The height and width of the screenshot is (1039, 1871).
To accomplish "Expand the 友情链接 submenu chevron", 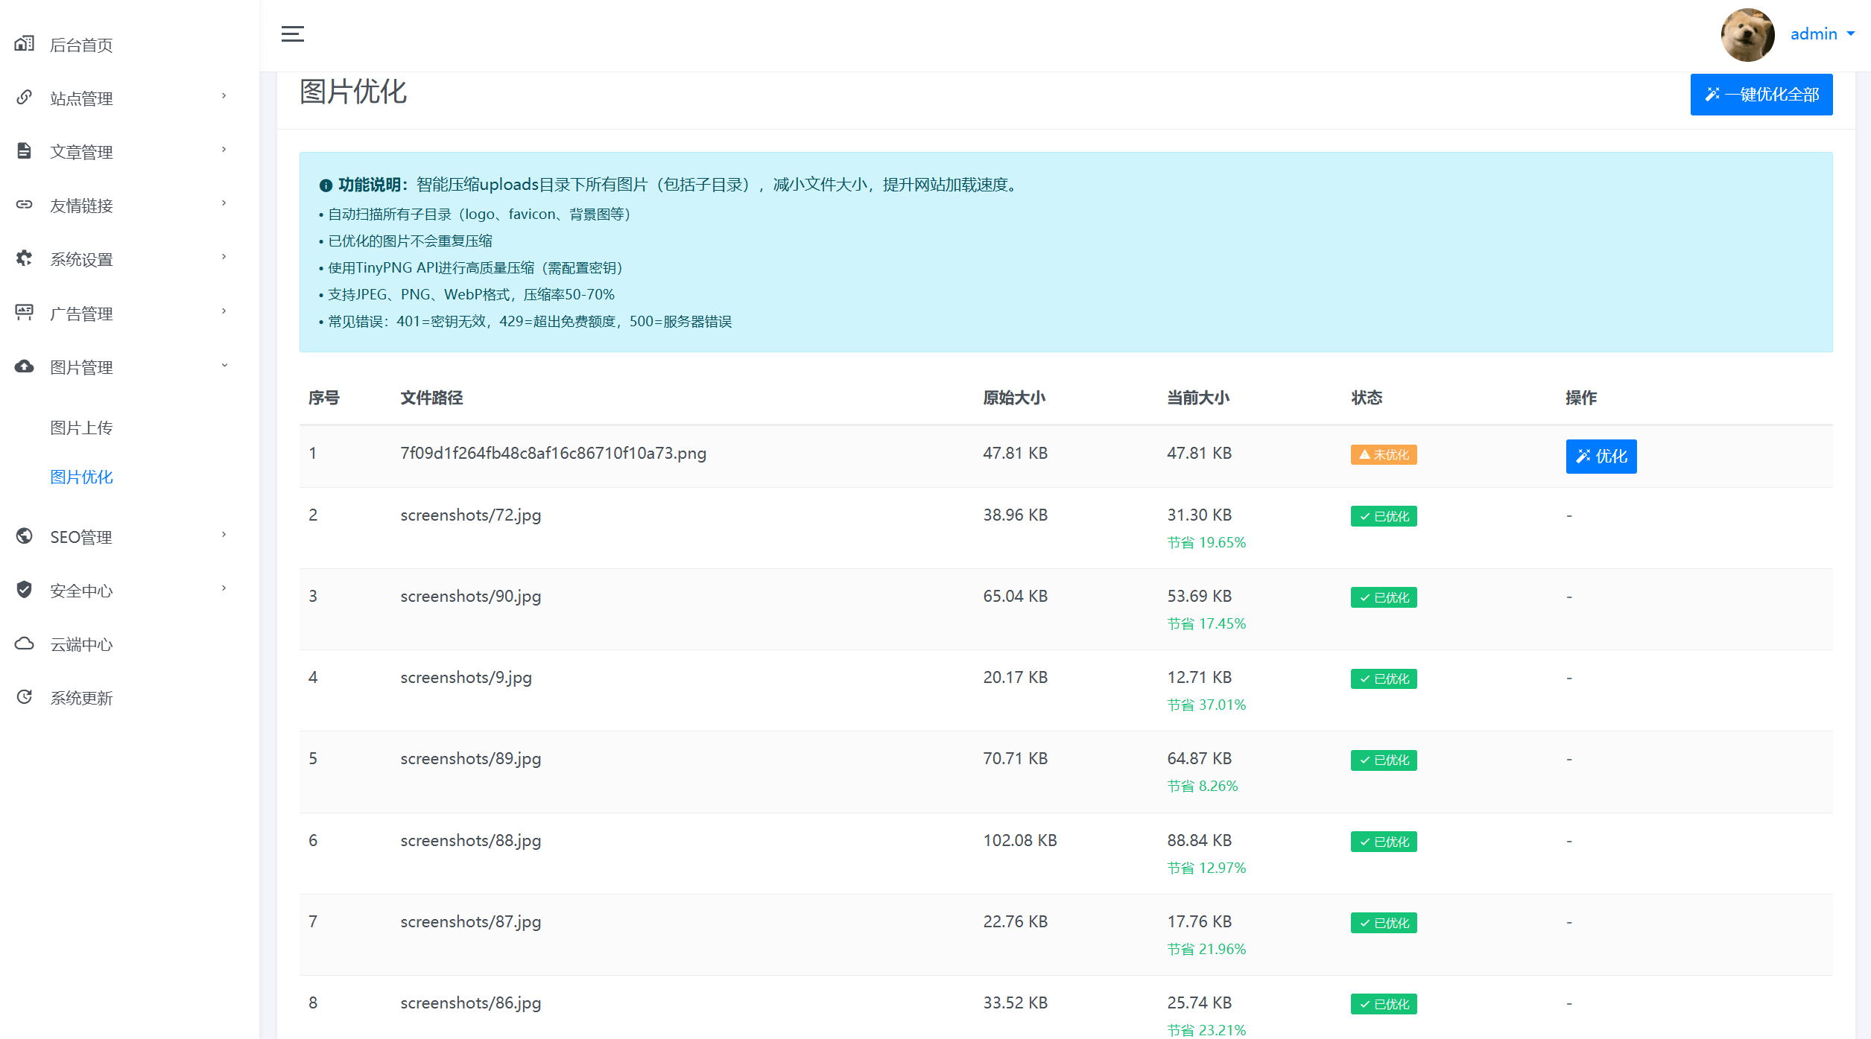I will (224, 204).
